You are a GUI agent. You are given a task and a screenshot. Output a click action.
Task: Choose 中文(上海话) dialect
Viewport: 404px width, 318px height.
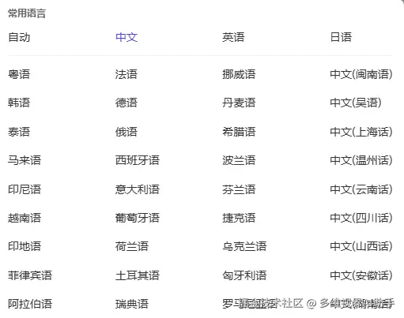click(361, 132)
